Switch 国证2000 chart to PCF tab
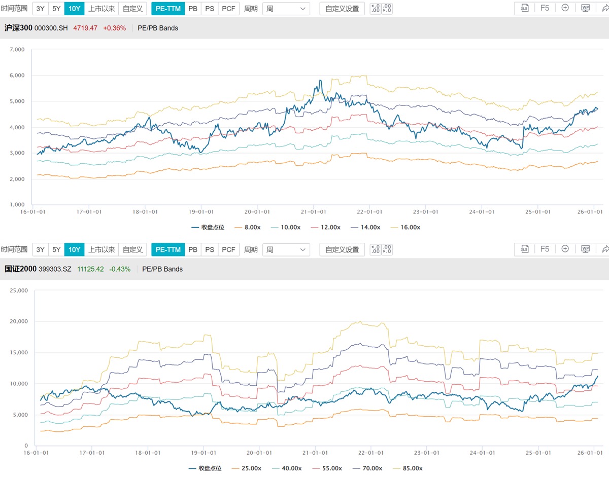 pos(228,249)
